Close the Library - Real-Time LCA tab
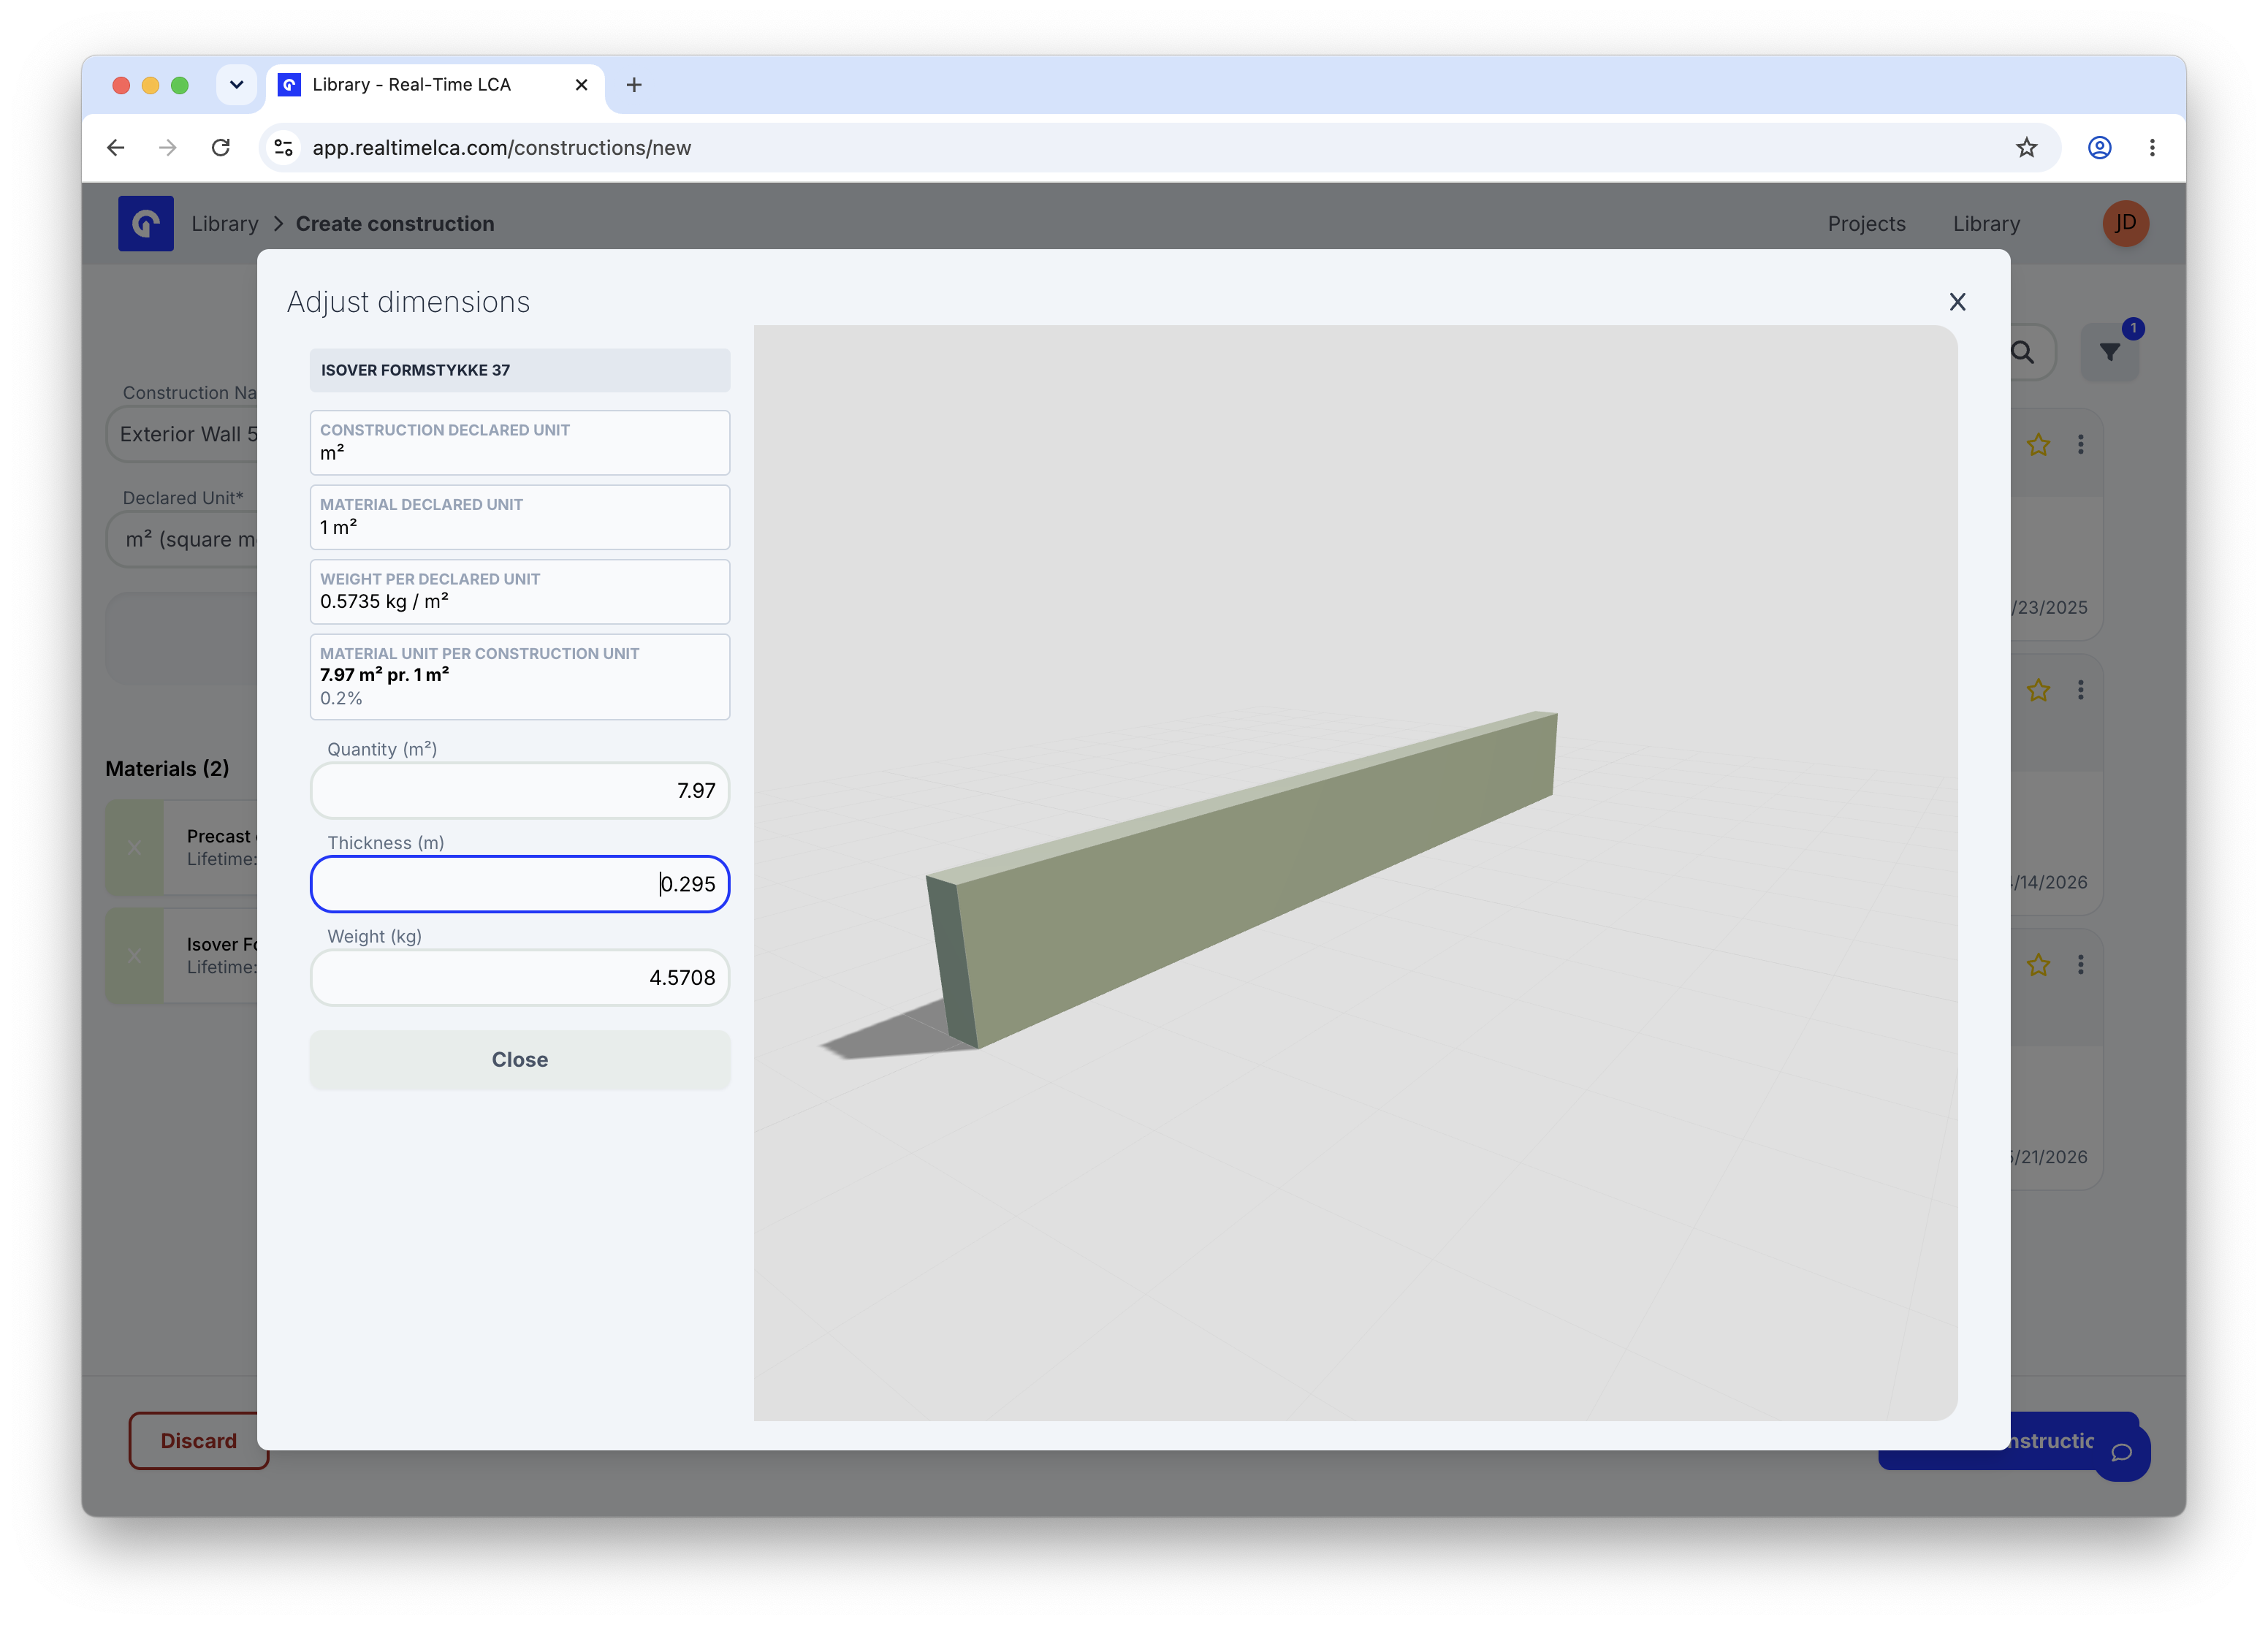This screenshot has width=2268, height=1625. click(x=581, y=85)
